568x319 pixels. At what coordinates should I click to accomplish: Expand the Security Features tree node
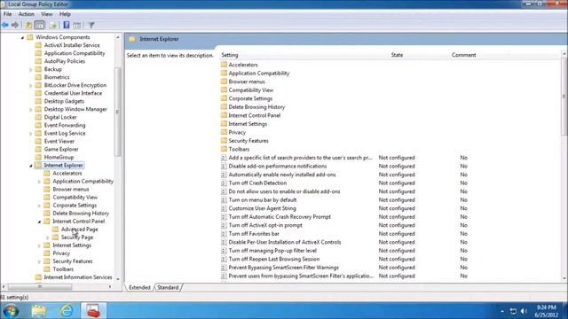(x=39, y=261)
